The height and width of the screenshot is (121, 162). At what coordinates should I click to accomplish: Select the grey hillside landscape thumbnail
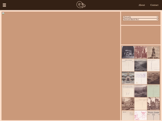(141, 91)
